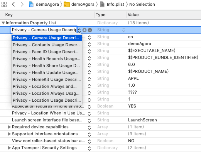Screen dimensions: 201x153
Task: Select Privacy - Face ID Usage Description option
Action: point(47,52)
